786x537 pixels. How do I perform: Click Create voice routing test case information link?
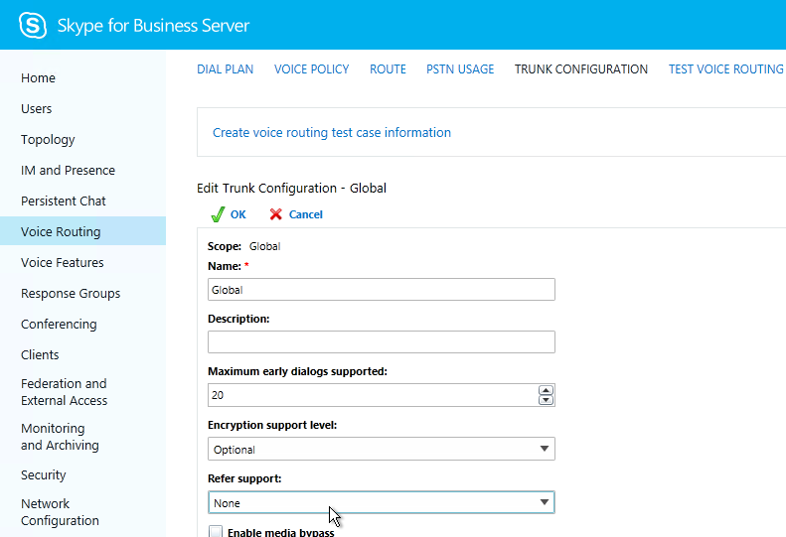click(332, 132)
